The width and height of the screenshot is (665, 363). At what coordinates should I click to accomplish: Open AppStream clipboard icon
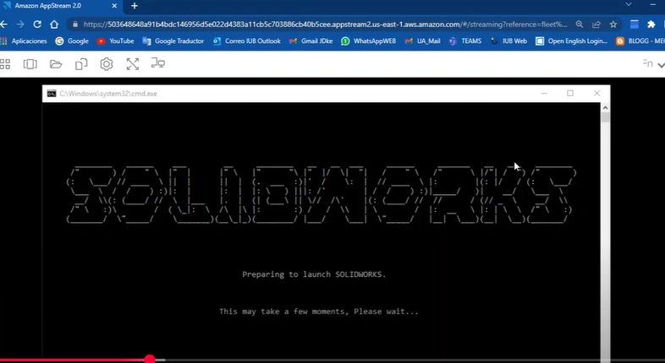click(x=81, y=64)
